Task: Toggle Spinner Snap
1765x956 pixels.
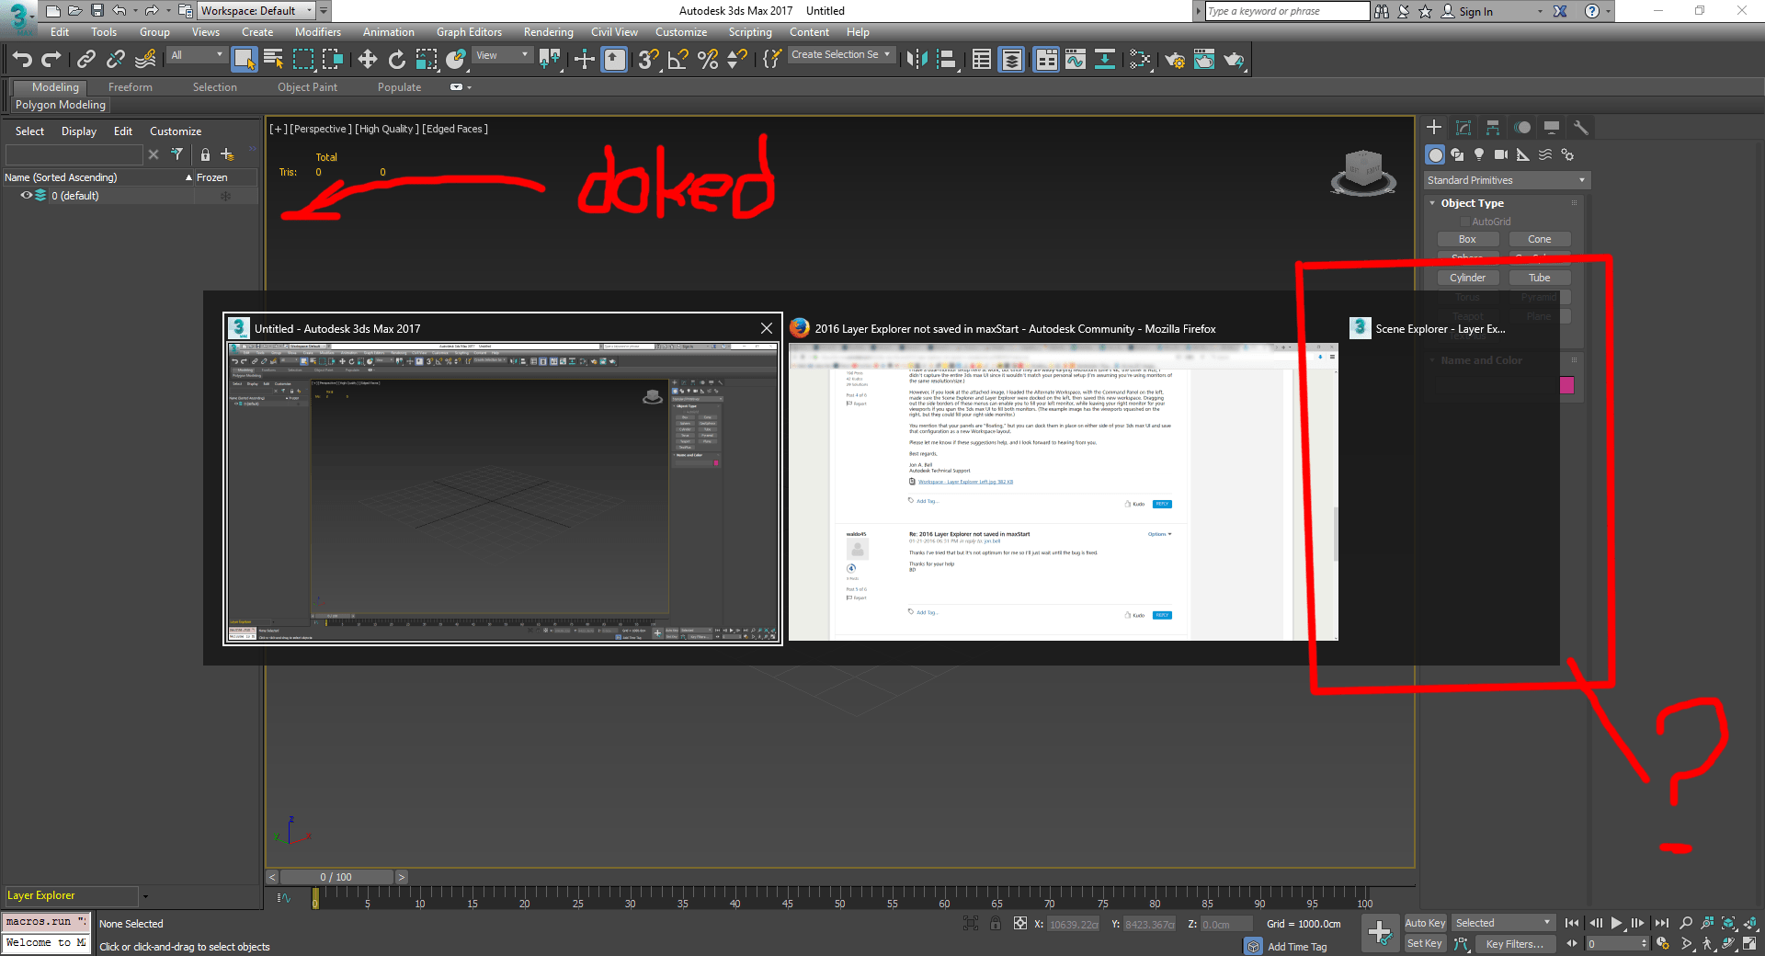Action: tap(737, 60)
